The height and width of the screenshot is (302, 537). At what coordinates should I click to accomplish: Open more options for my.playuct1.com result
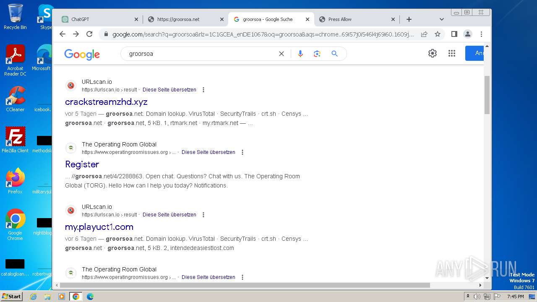(203, 215)
